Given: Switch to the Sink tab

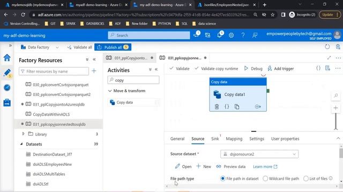Looking at the screenshot, I should [x=215, y=139].
